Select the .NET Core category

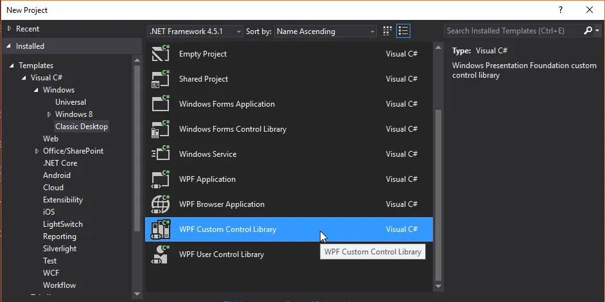pos(60,163)
